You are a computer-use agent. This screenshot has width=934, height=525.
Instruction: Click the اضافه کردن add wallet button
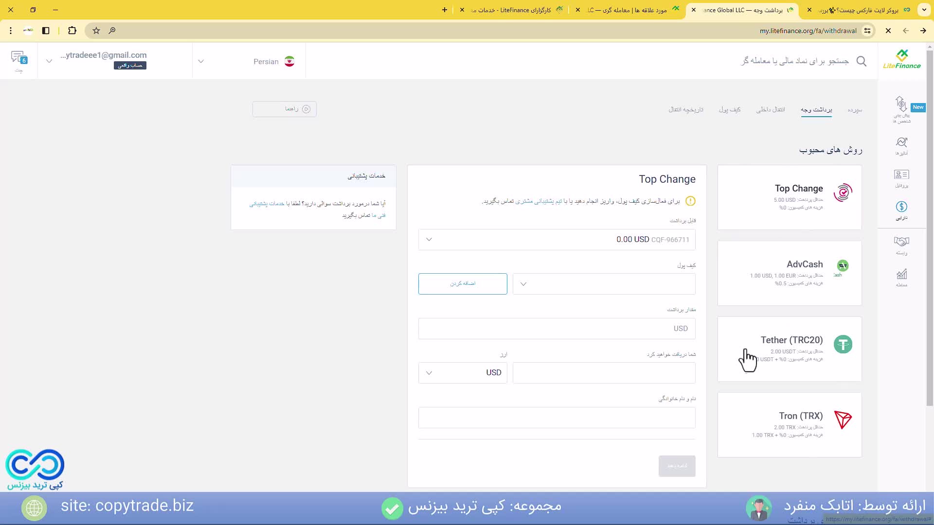[x=462, y=284]
